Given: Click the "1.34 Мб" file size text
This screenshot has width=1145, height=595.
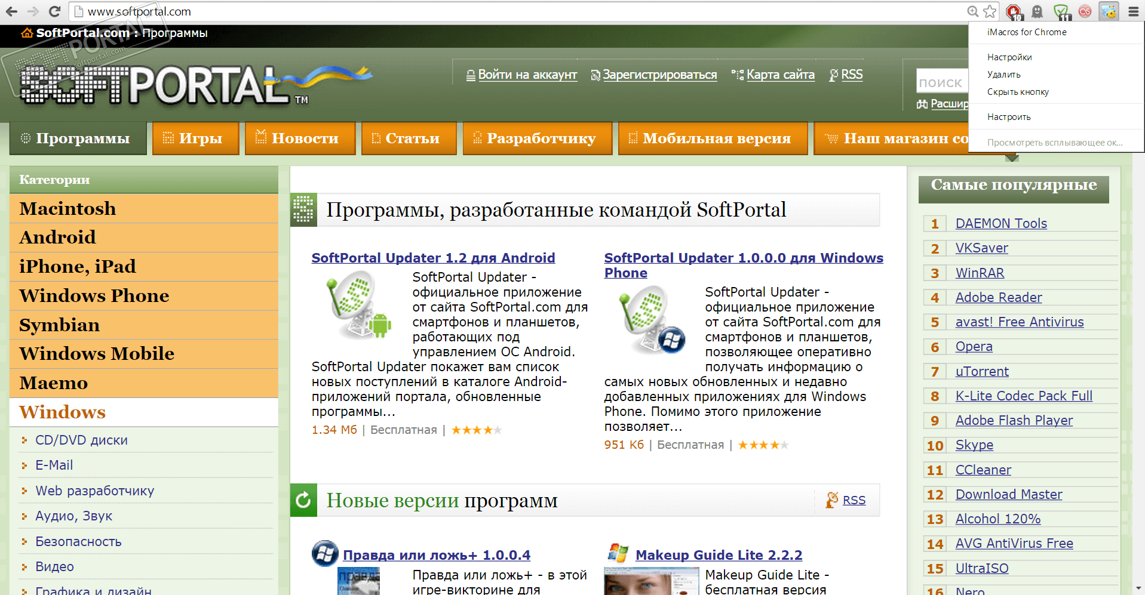Looking at the screenshot, I should pos(334,430).
